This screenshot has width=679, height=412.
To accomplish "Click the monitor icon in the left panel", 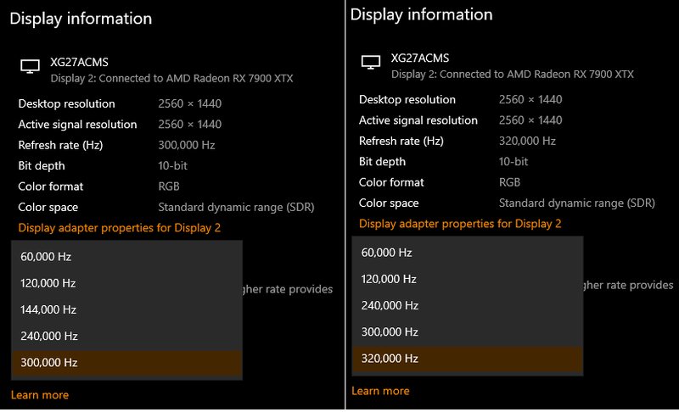I will tap(30, 66).
